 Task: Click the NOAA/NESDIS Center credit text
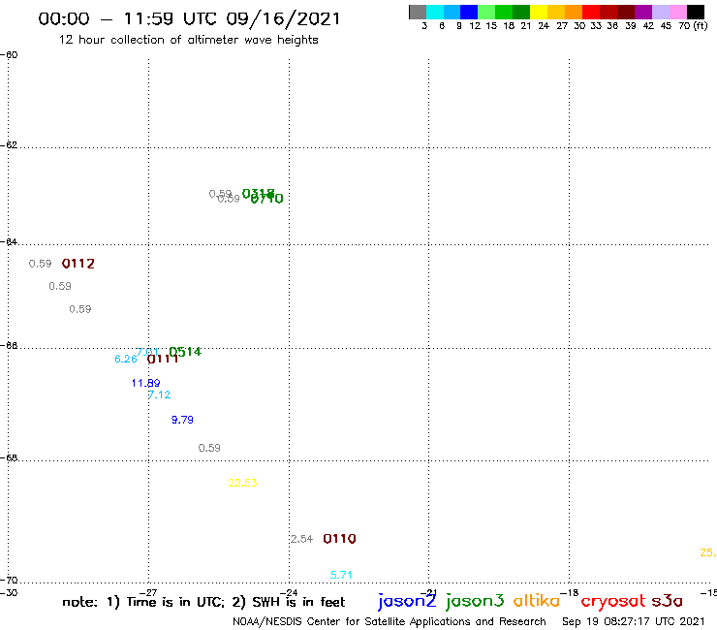[x=390, y=622]
